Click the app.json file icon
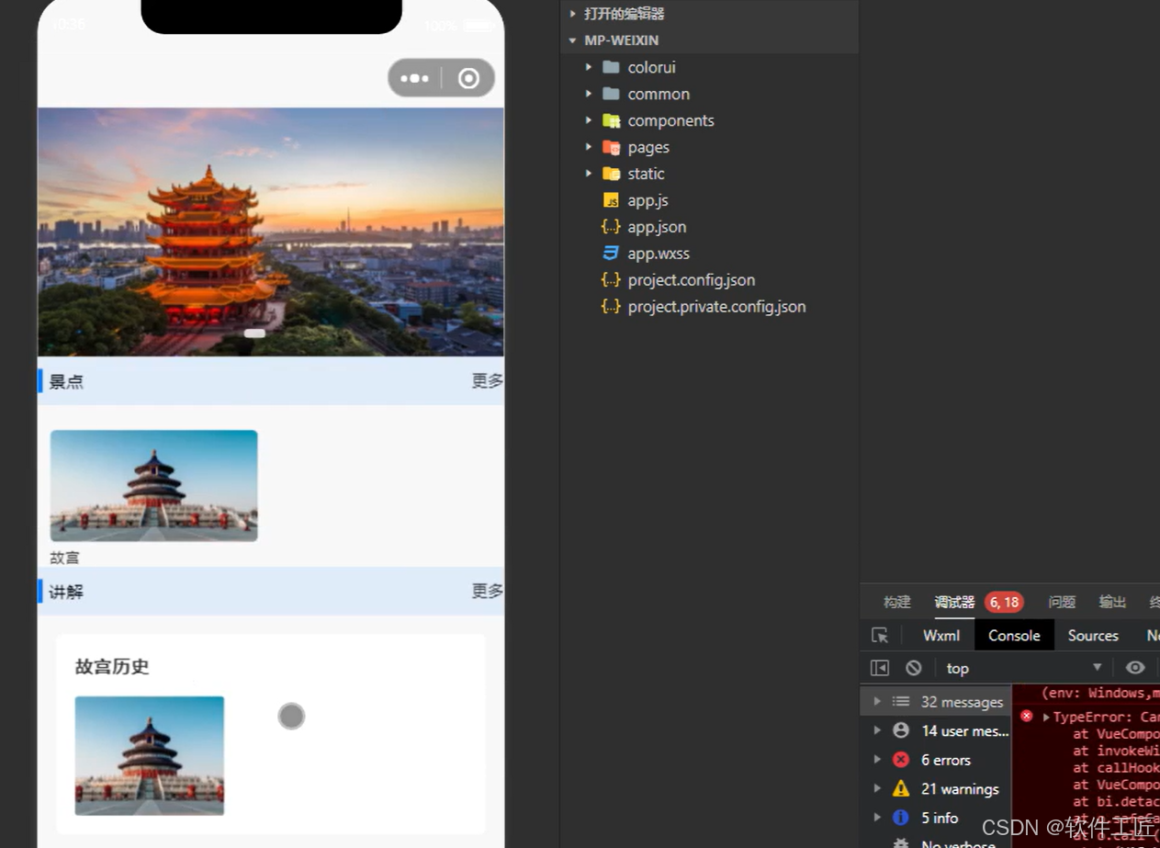Viewport: 1160px width, 848px height. click(611, 227)
